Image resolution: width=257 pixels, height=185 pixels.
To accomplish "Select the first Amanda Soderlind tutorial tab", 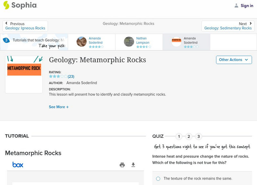I will click(x=91, y=42).
